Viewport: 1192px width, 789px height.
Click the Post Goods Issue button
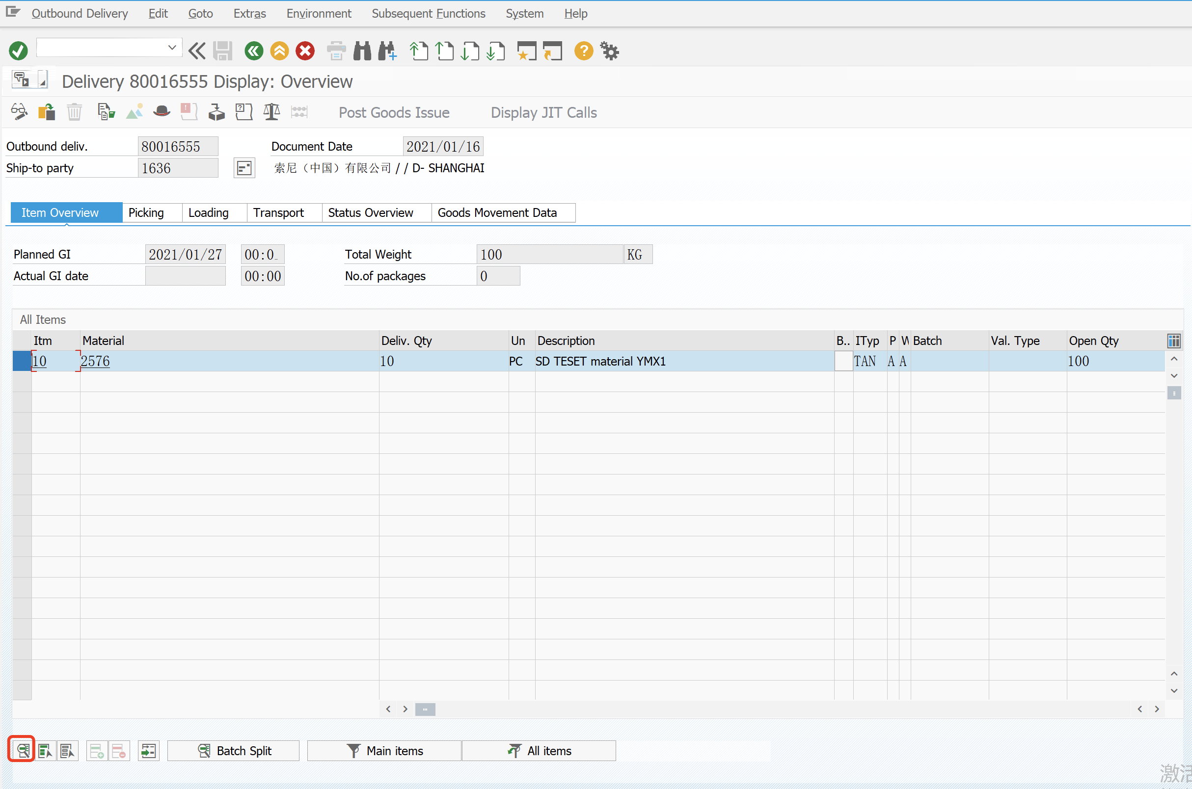(x=394, y=112)
